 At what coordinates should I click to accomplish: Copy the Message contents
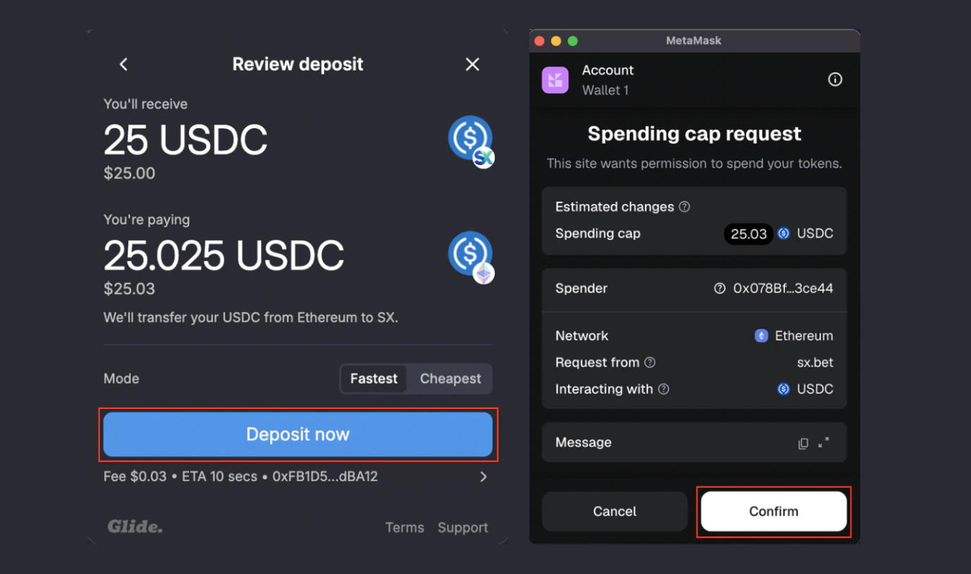pyautogui.click(x=803, y=444)
